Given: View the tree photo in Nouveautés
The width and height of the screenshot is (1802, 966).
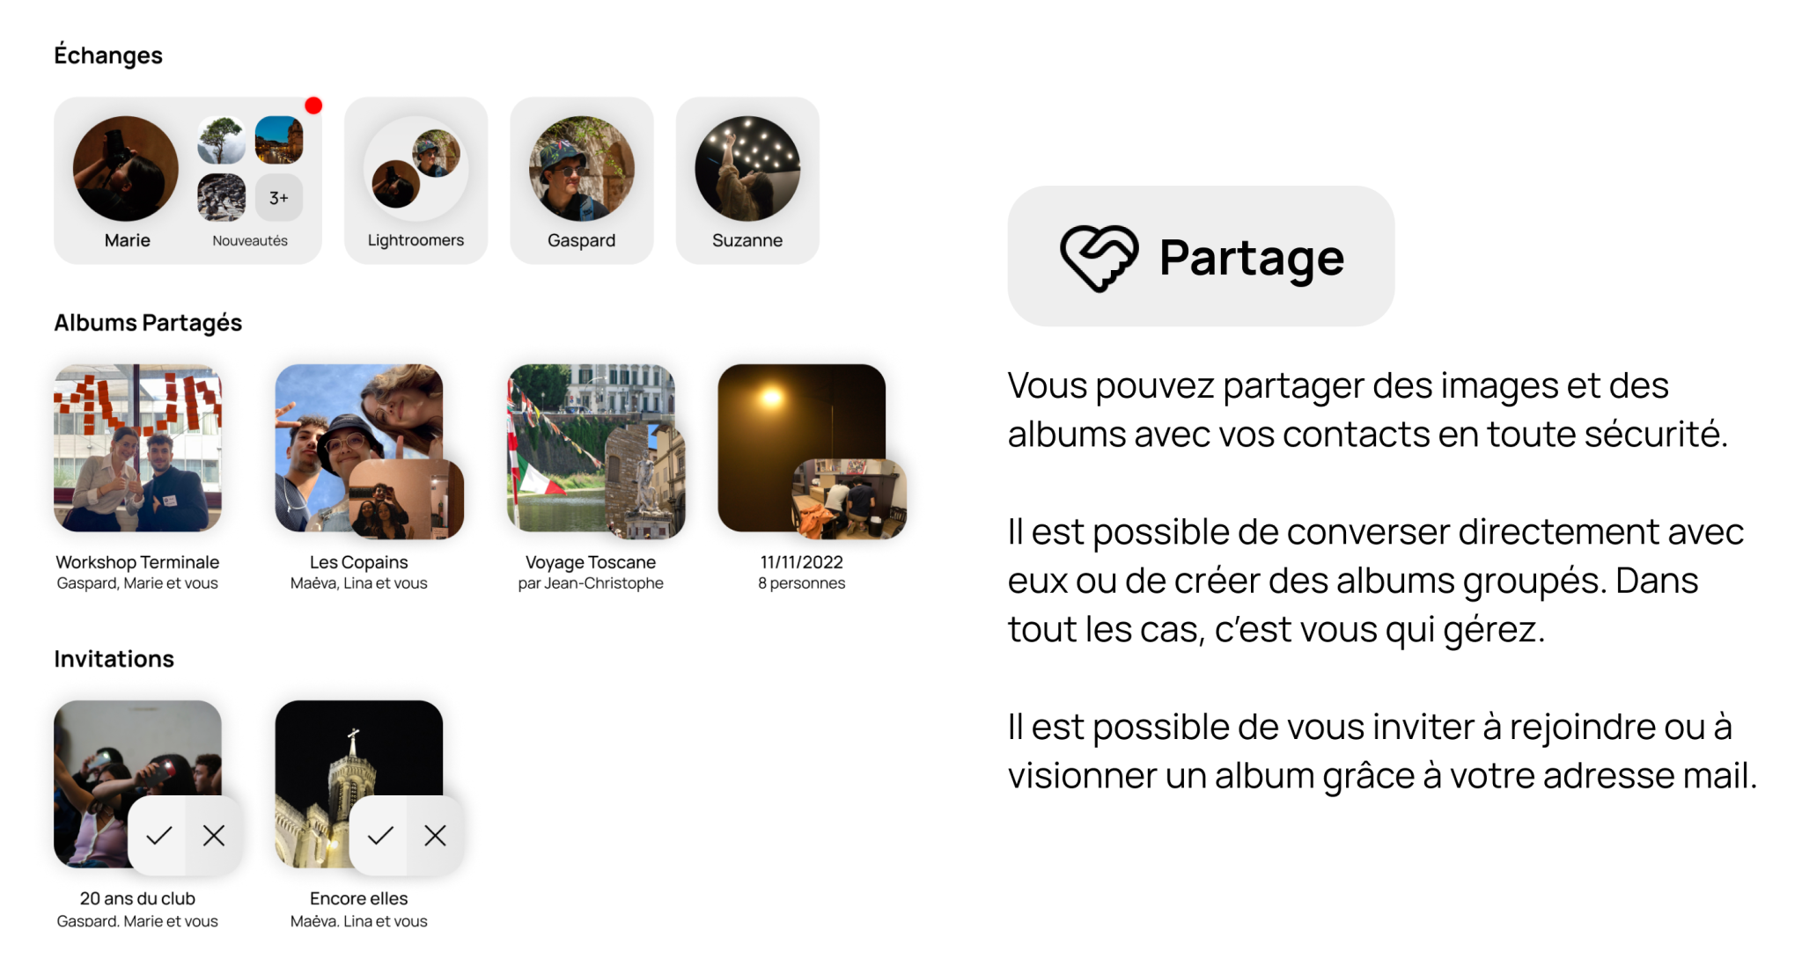Looking at the screenshot, I should pos(222,140).
